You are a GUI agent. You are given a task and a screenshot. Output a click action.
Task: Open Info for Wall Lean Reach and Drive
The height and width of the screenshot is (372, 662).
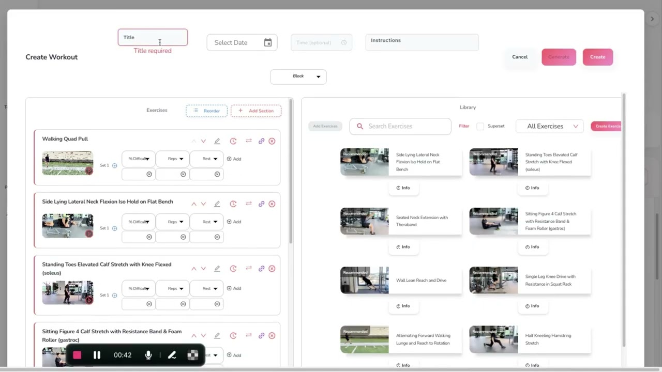(403, 306)
